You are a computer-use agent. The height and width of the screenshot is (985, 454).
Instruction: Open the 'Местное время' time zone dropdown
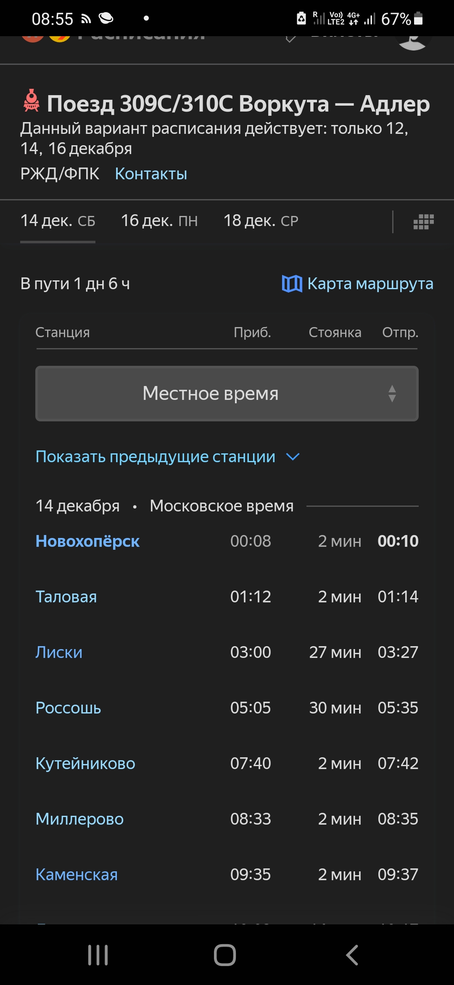(x=227, y=394)
